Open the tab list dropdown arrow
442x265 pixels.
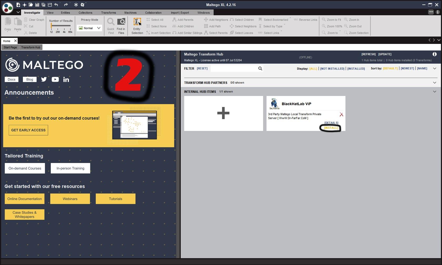point(439,40)
